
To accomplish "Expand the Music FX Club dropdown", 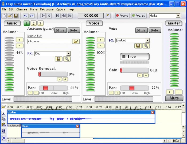I will [68, 54].
